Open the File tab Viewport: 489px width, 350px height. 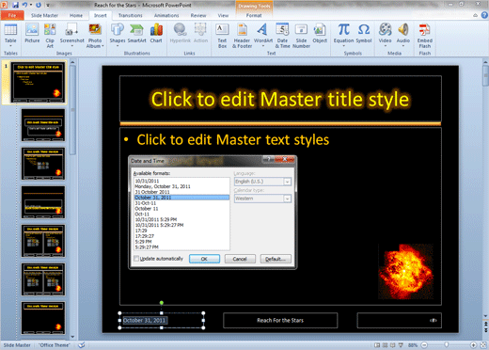12,15
